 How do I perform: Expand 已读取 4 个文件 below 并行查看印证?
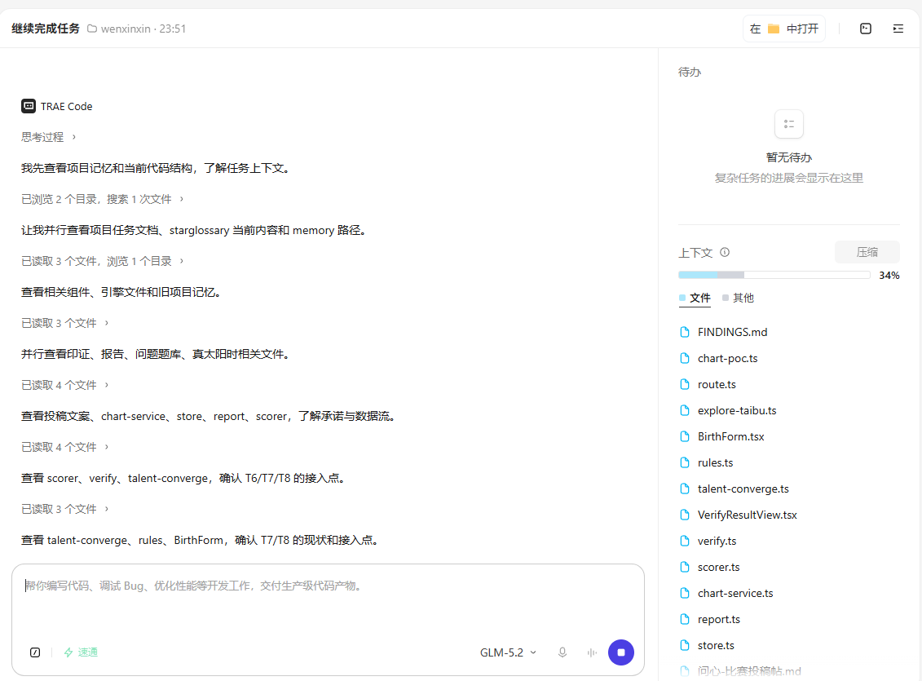pyautogui.click(x=64, y=385)
